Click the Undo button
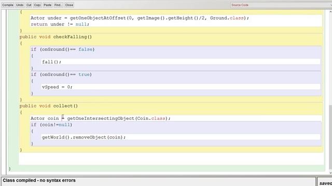 [20, 5]
